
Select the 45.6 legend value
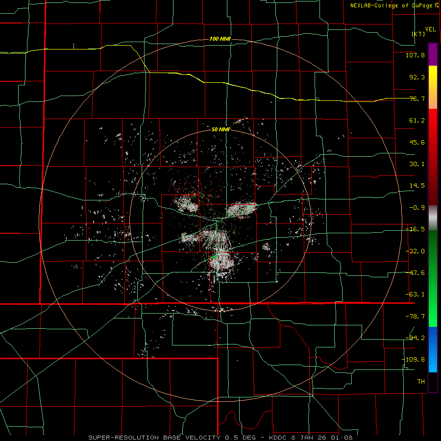pyautogui.click(x=417, y=142)
